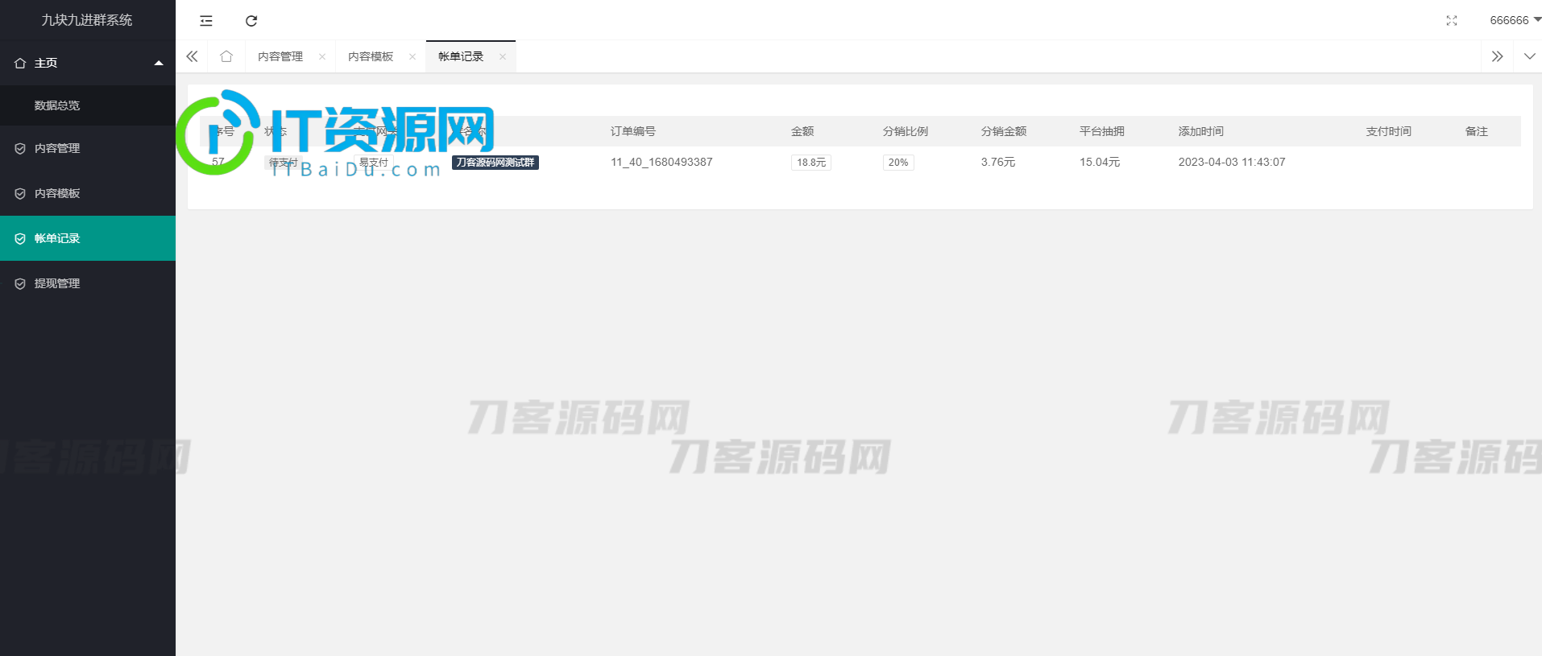Click the 平台抽拥 column header
This screenshot has height=656, width=1542.
[1102, 131]
